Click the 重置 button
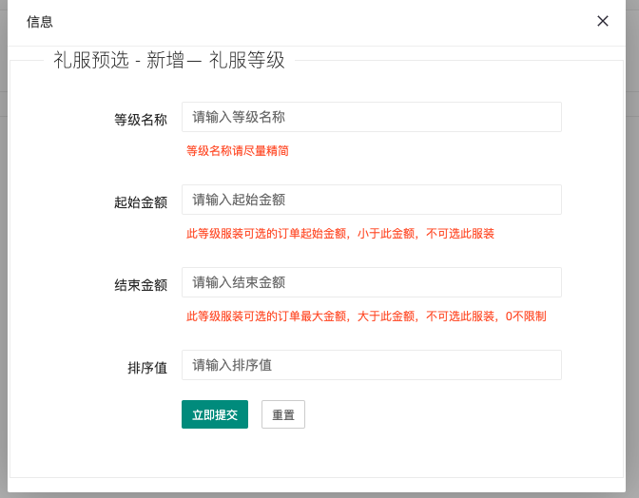This screenshot has width=639, height=498. (x=283, y=414)
